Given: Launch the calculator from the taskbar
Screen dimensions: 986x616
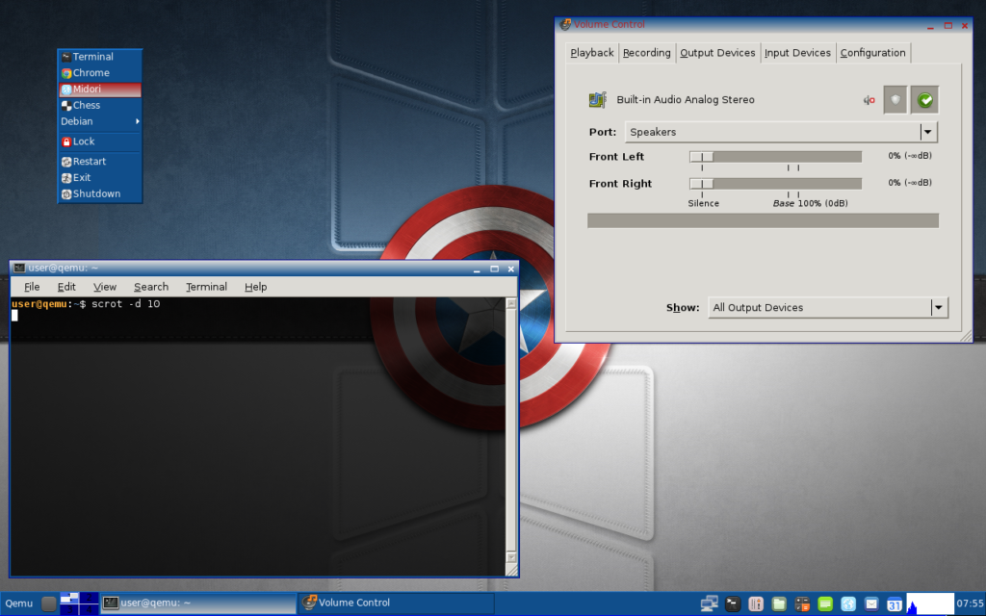Looking at the screenshot, I should pyautogui.click(x=802, y=603).
